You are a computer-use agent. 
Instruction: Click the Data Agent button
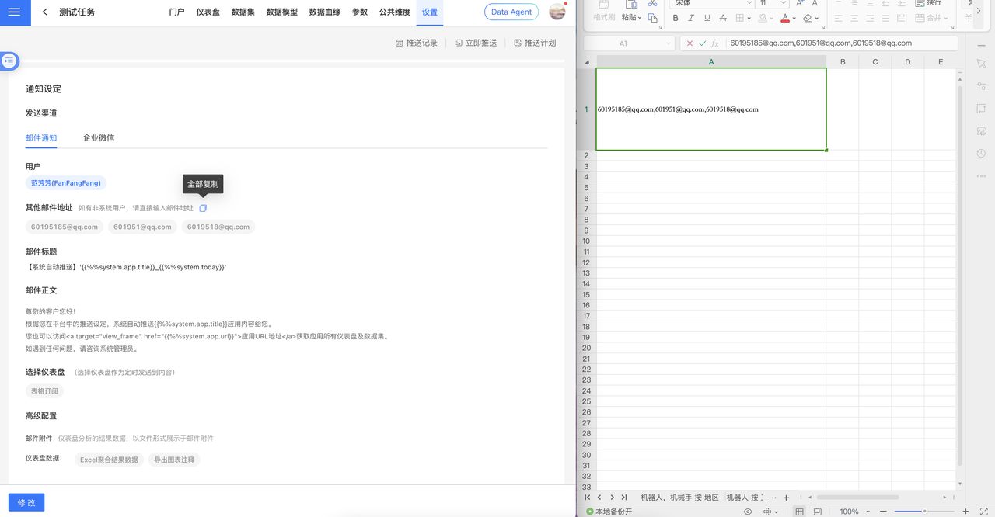[511, 12]
